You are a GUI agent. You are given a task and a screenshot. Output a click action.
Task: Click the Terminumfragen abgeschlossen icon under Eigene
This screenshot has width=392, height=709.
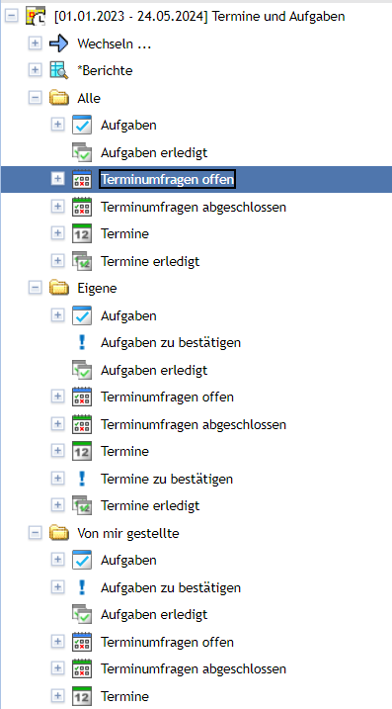pyautogui.click(x=82, y=424)
